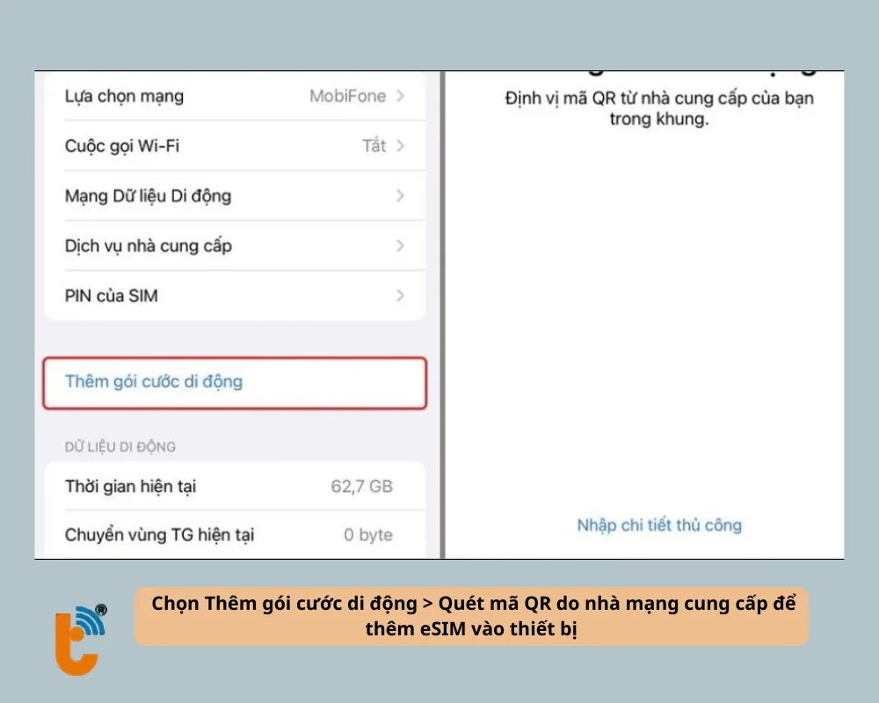Expand the Dịch vụ nhà cung cấp chevron

[x=402, y=246]
